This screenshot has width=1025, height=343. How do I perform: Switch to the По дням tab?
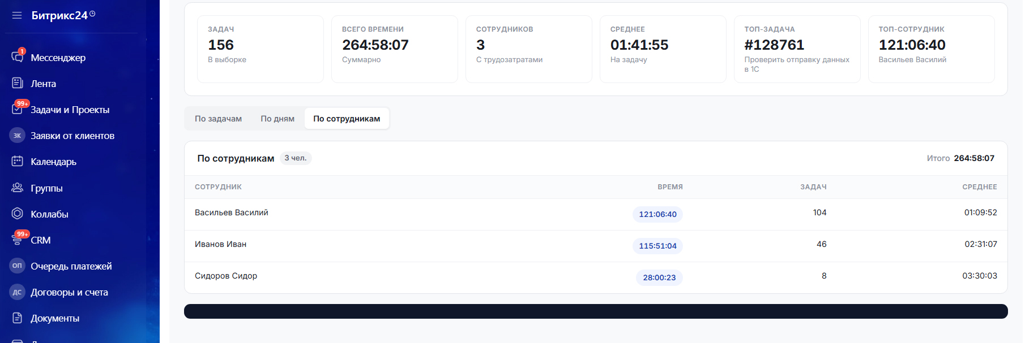pyautogui.click(x=277, y=119)
